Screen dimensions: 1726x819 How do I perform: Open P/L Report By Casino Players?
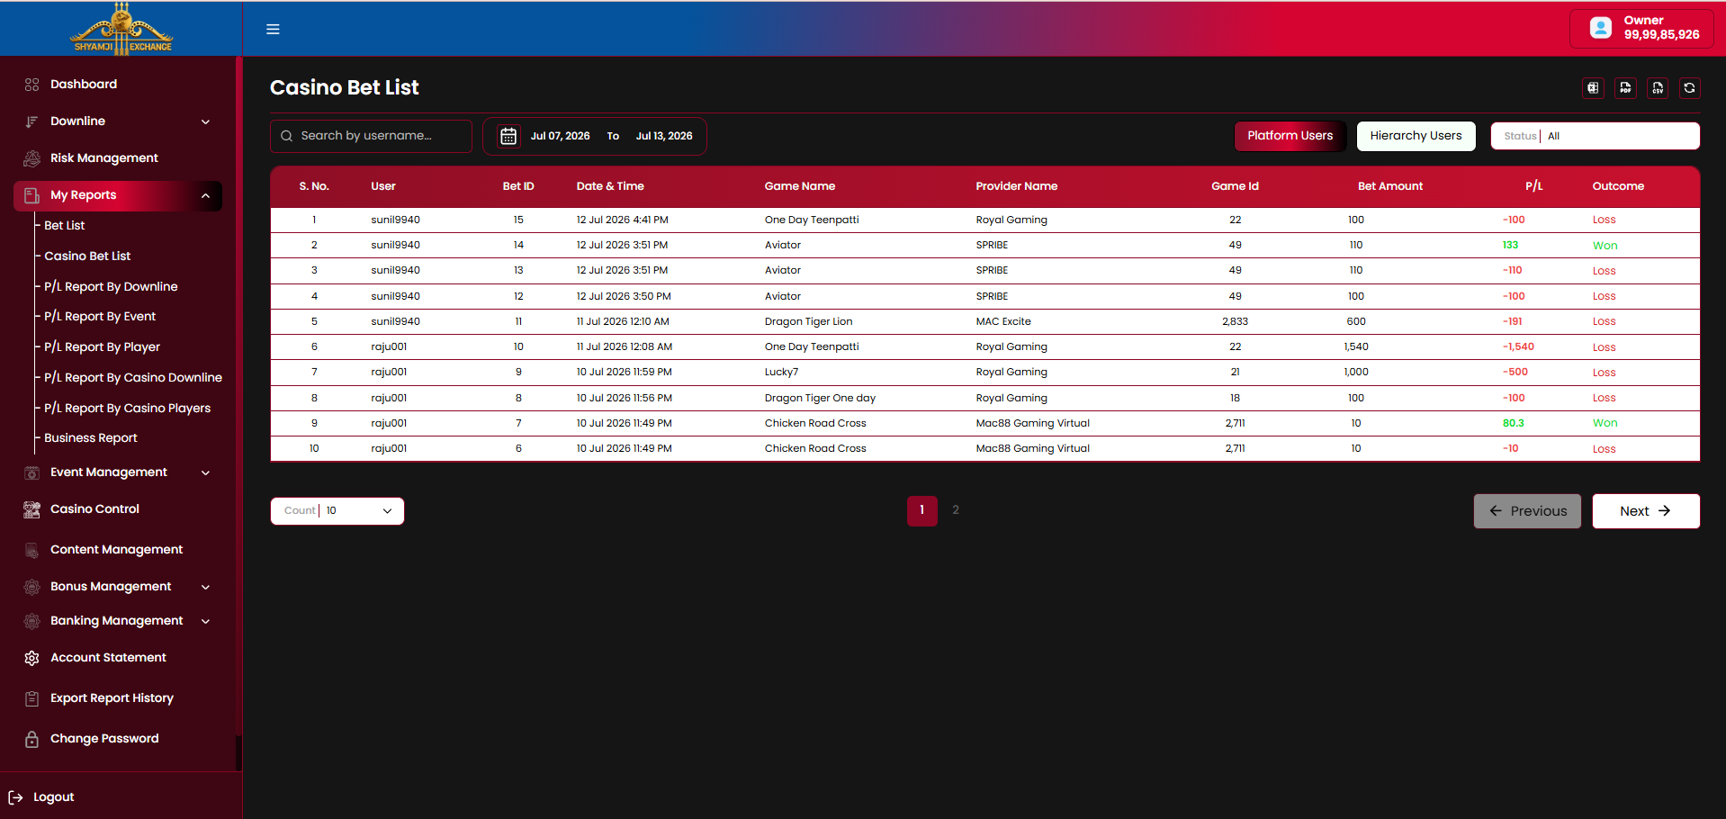click(127, 409)
